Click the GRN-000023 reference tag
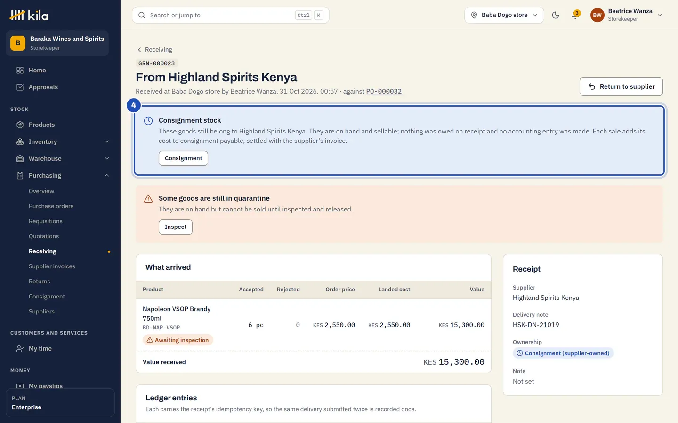The height and width of the screenshot is (423, 678). (x=157, y=63)
